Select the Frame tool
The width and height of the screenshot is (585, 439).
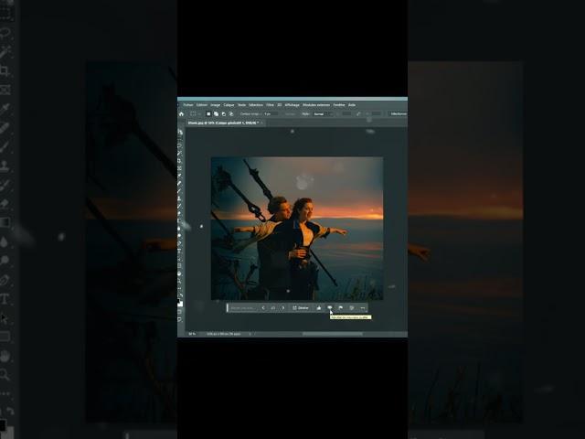(x=180, y=168)
